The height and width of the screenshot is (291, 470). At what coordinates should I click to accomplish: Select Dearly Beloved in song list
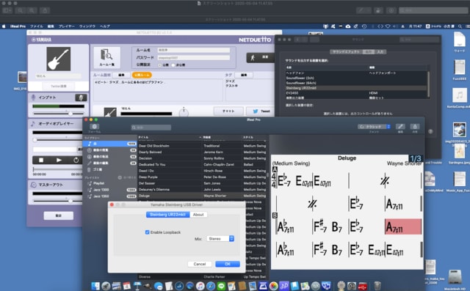tap(202, 152)
